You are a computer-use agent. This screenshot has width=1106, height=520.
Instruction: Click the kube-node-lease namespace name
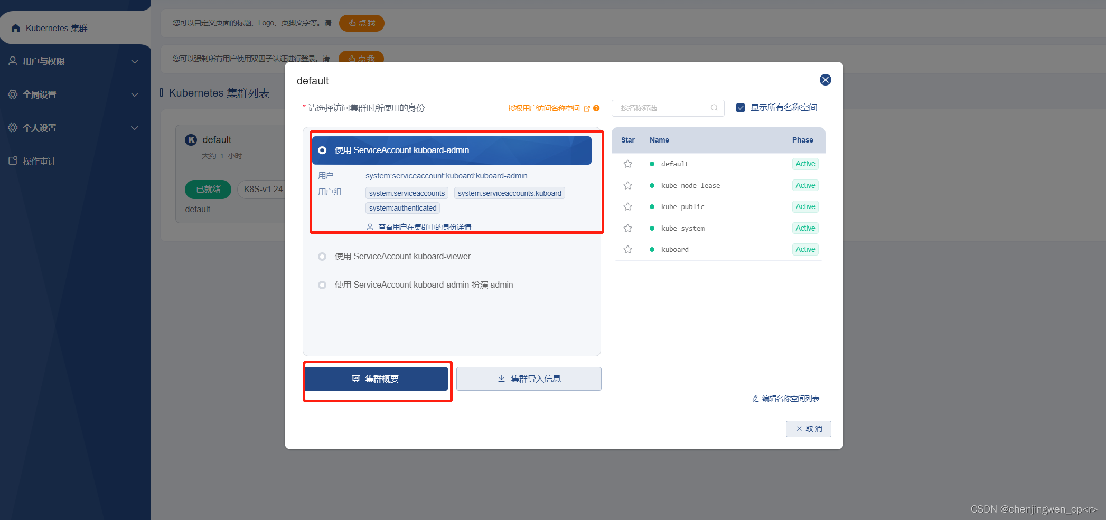[x=690, y=186]
